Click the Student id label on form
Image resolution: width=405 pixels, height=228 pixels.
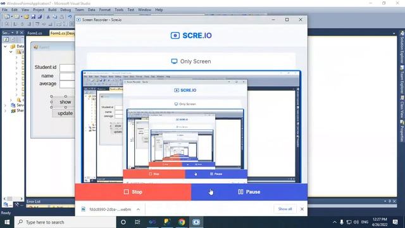pos(46,67)
